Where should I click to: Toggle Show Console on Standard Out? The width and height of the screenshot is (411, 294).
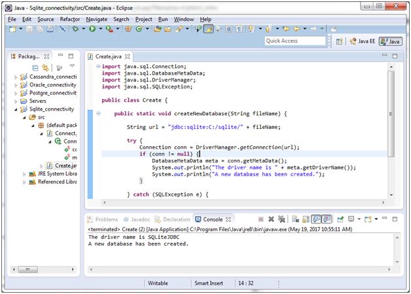pyautogui.click(x=316, y=219)
